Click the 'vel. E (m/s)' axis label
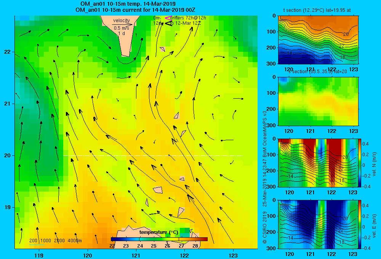381x259 pixels. [x=374, y=226]
